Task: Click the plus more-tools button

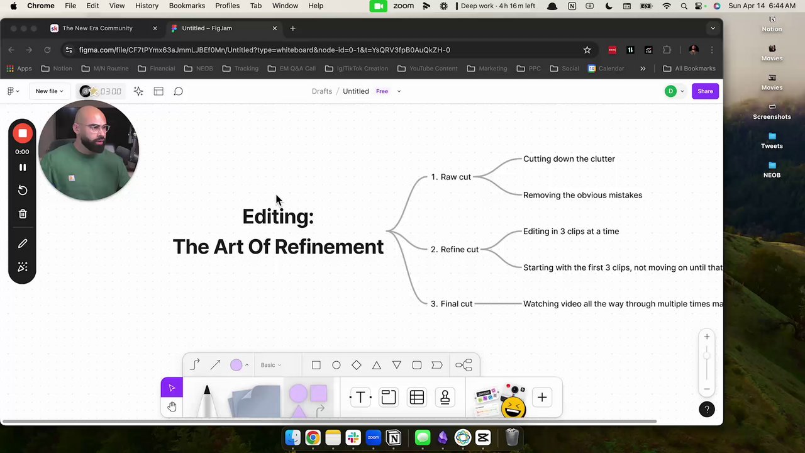Action: tap(542, 397)
